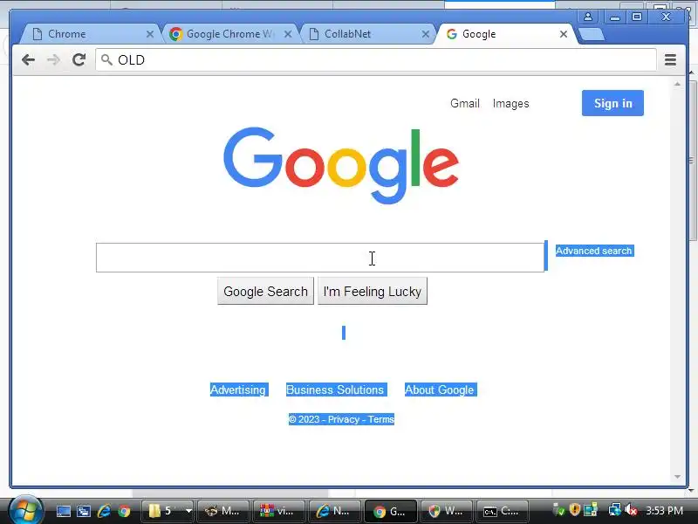Click the muted volume speaker tray icon
698x524 pixels.
point(630,510)
